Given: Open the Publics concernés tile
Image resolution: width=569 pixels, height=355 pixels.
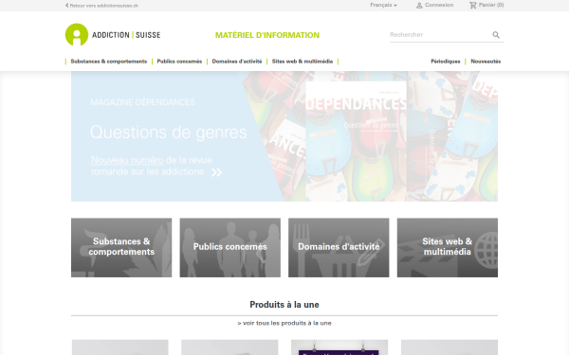Looking at the screenshot, I should 230,248.
